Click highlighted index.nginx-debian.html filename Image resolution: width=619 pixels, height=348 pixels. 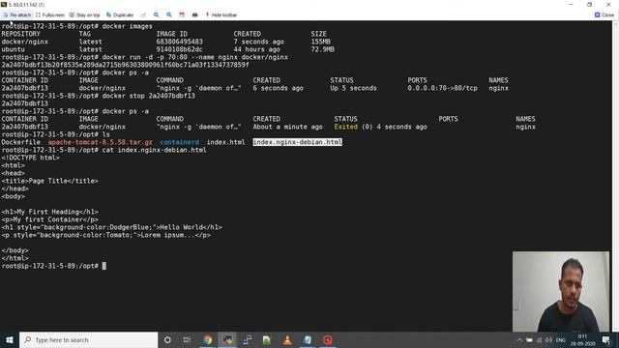(297, 142)
